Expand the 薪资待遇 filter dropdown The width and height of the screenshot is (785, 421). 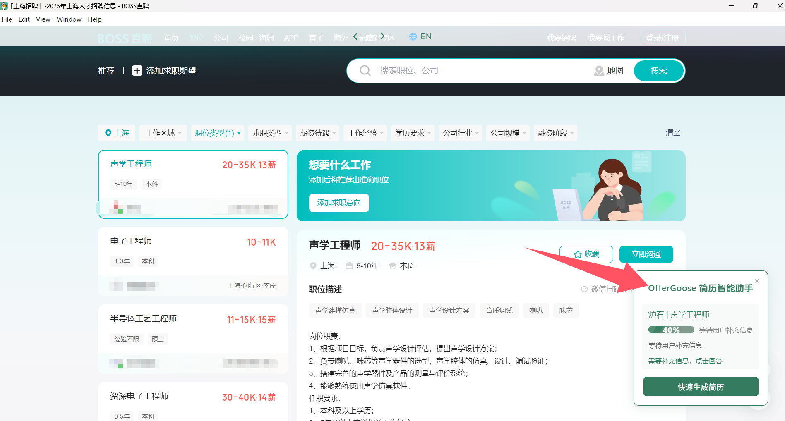318,133
